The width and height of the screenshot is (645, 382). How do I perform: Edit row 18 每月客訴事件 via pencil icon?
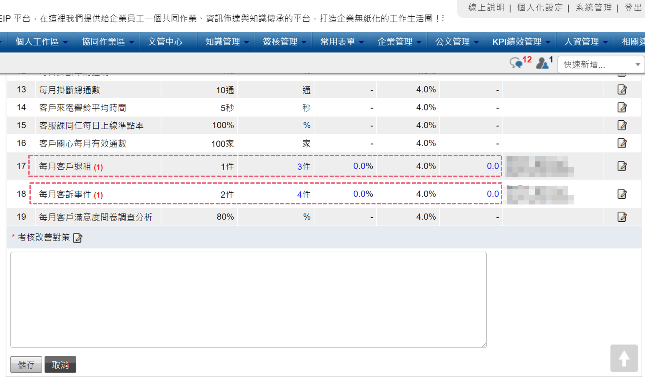coord(622,194)
